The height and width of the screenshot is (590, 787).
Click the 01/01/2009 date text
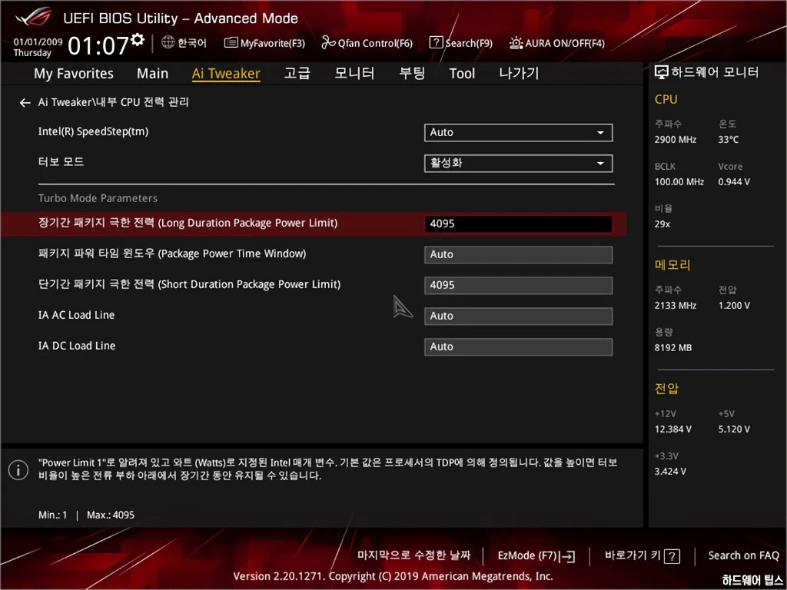[38, 42]
